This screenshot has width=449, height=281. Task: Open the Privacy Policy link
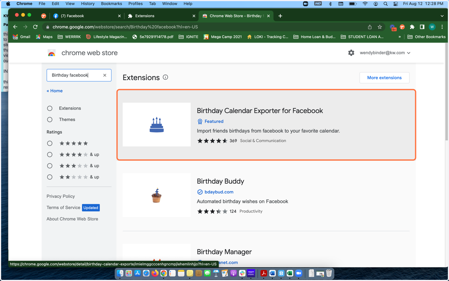pos(61,196)
